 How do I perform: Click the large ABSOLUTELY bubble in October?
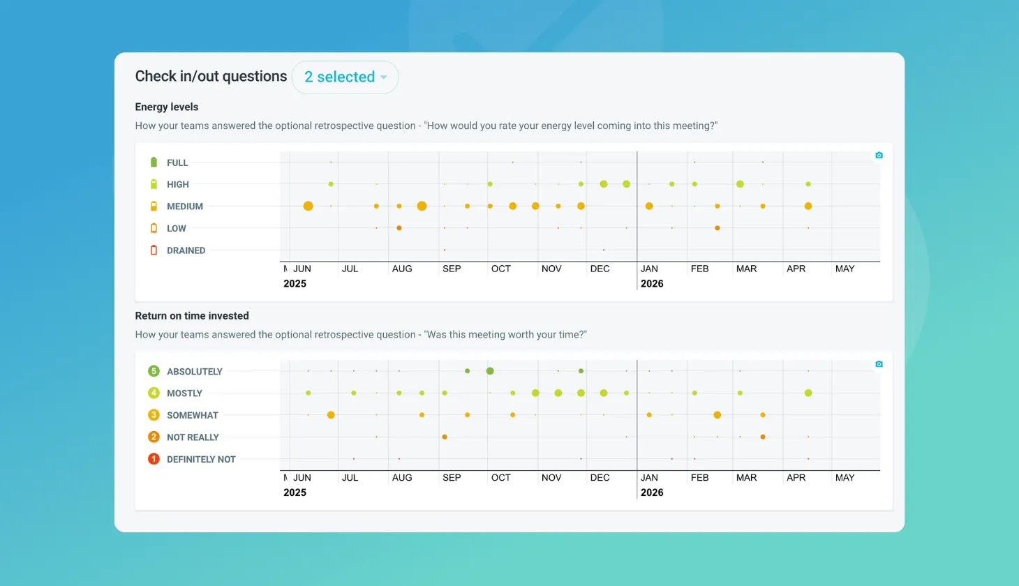pos(490,371)
